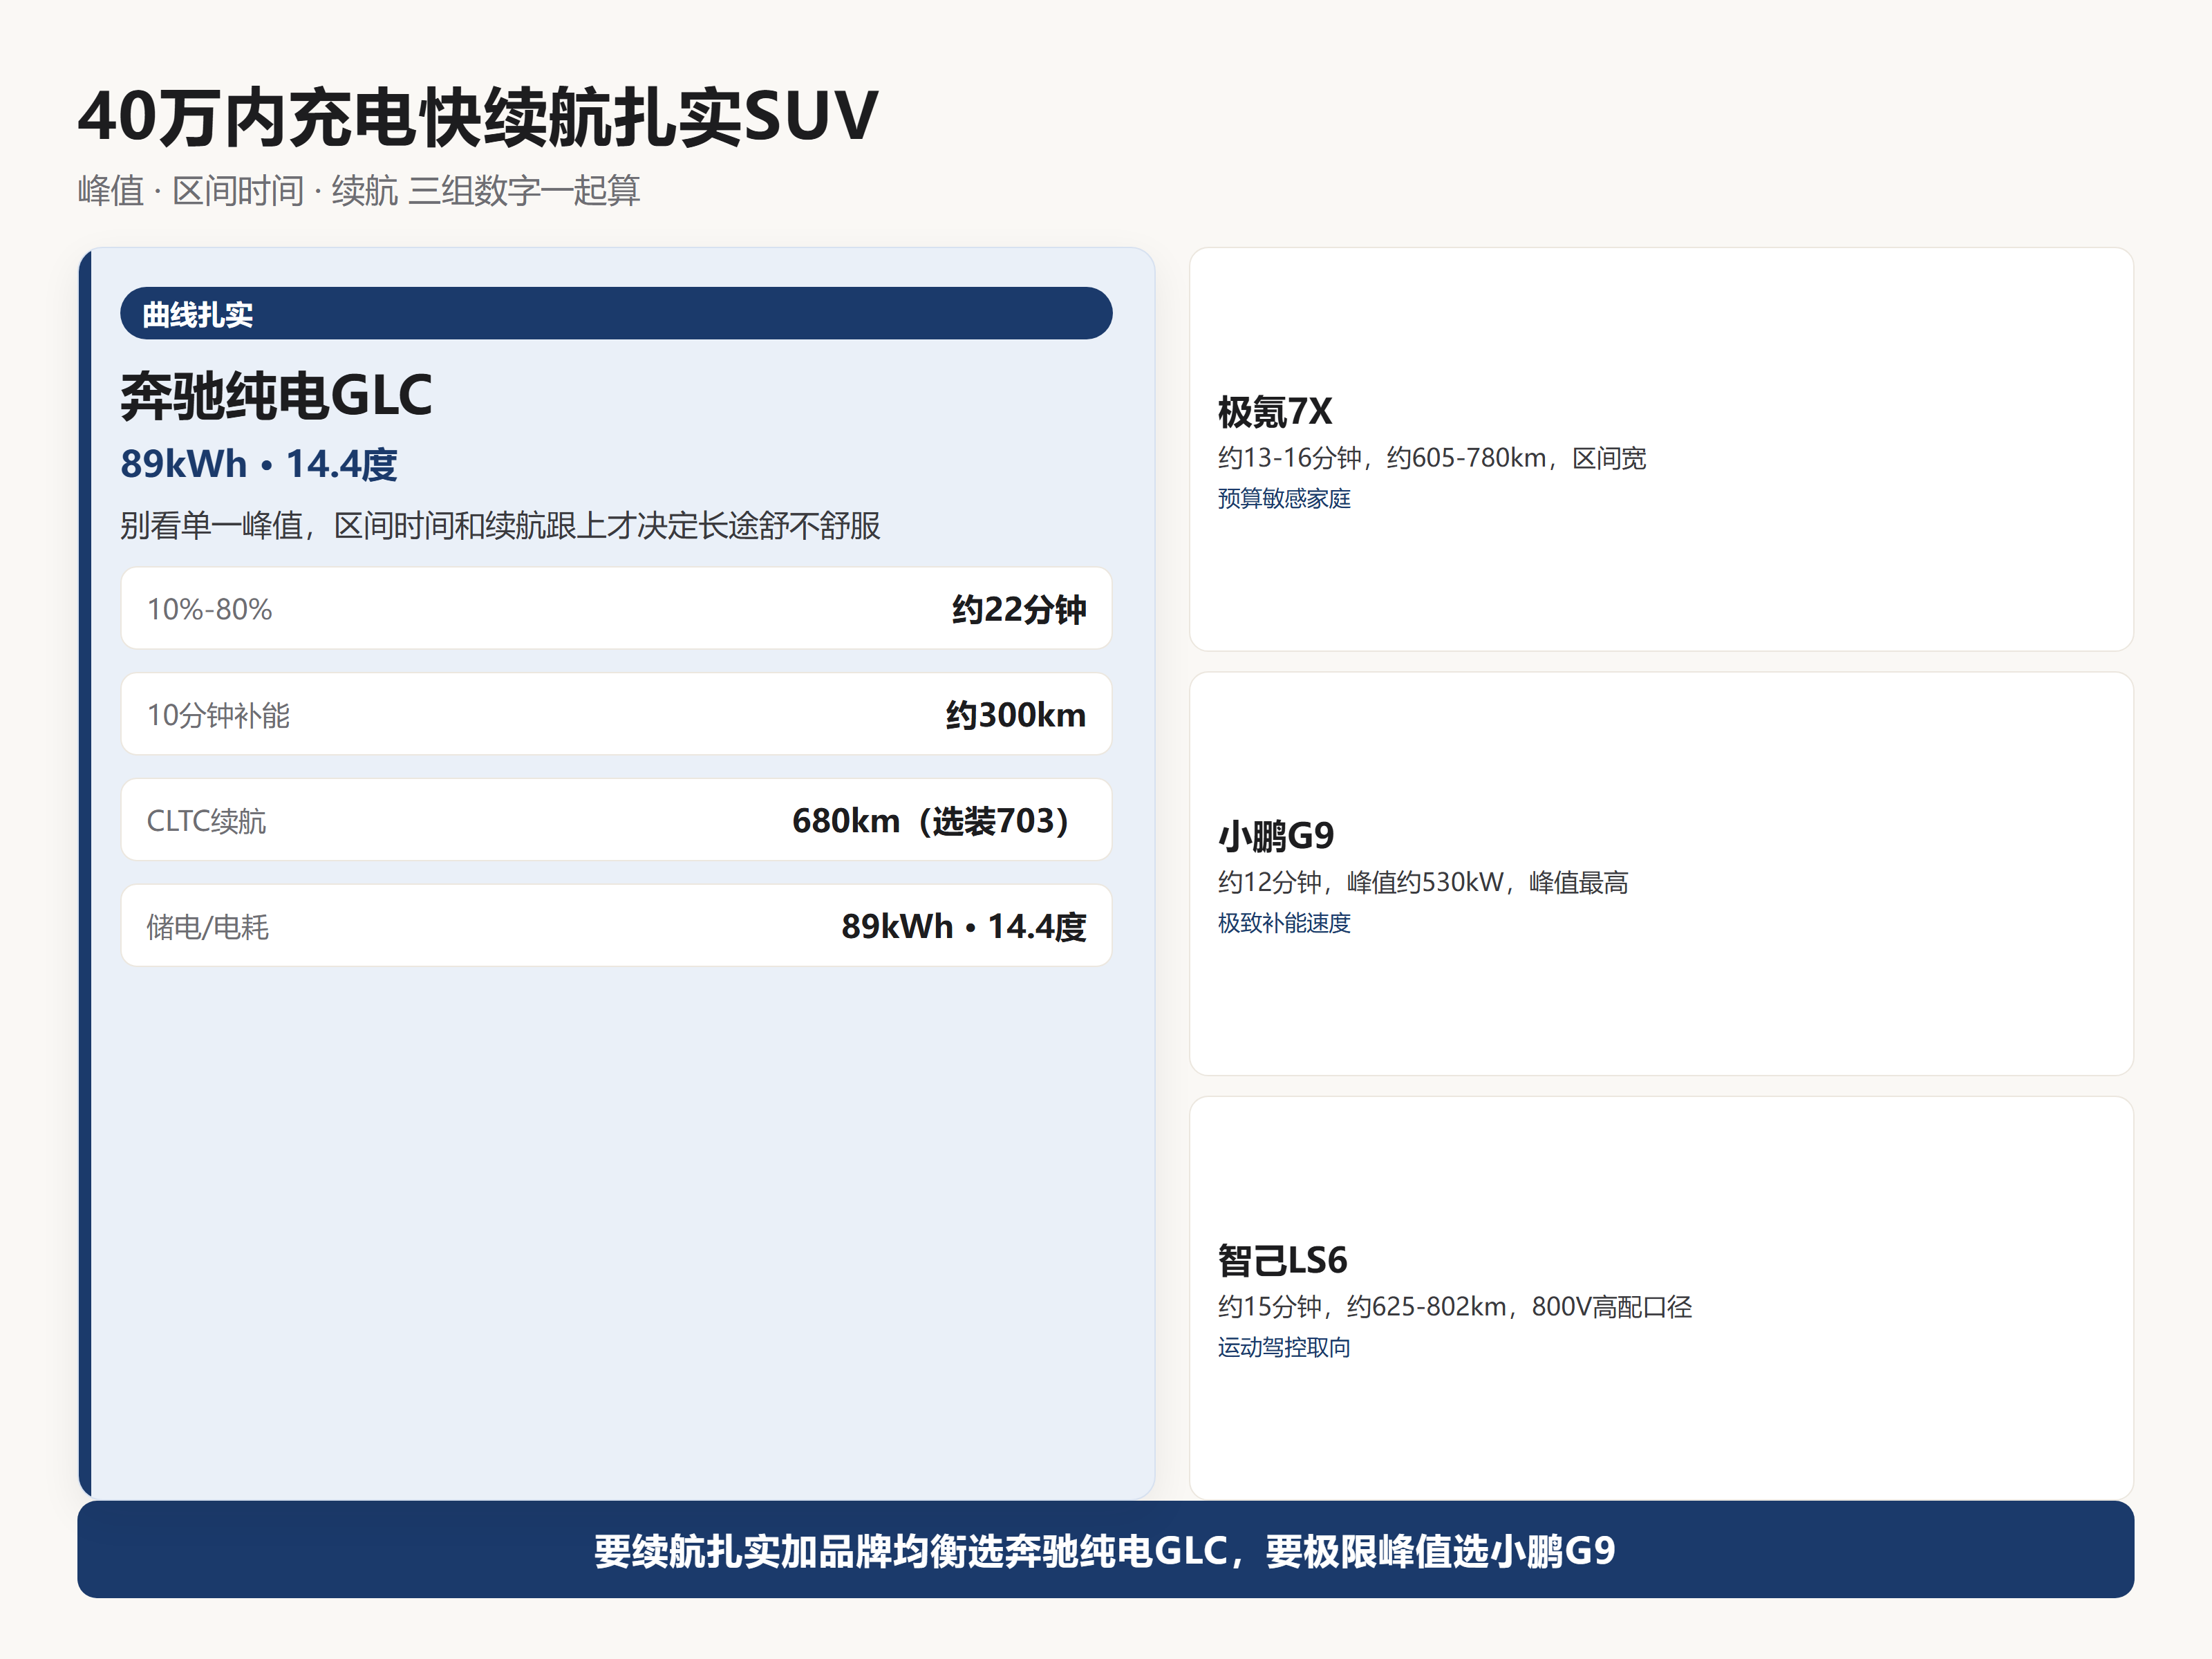Click the 约13-16分钟，约605-780km，区间宽 description
The height and width of the screenshot is (1659, 2212).
[1431, 458]
